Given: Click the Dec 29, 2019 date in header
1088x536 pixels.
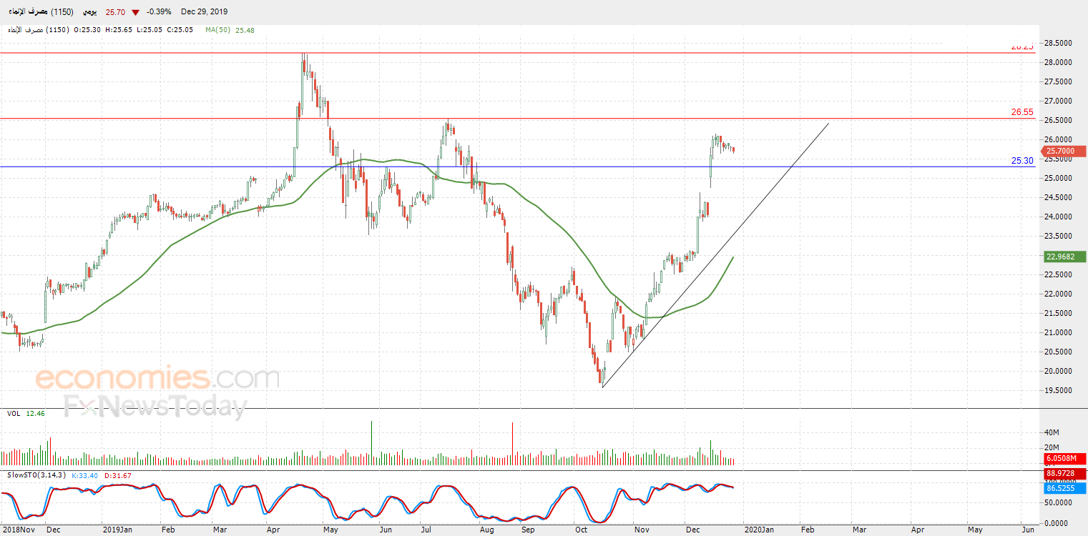Looking at the screenshot, I should (x=205, y=12).
